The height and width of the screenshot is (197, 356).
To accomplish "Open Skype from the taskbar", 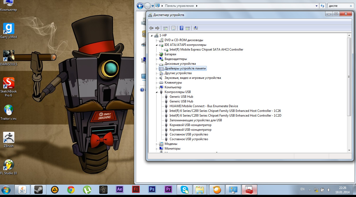I will click(x=185, y=189).
